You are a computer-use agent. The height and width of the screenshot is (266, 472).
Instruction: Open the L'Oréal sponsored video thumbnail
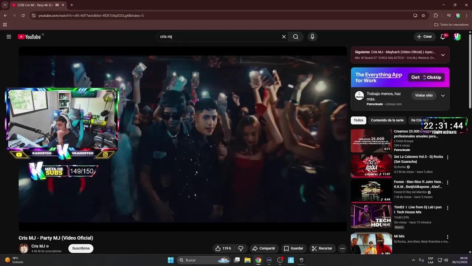coord(371,141)
